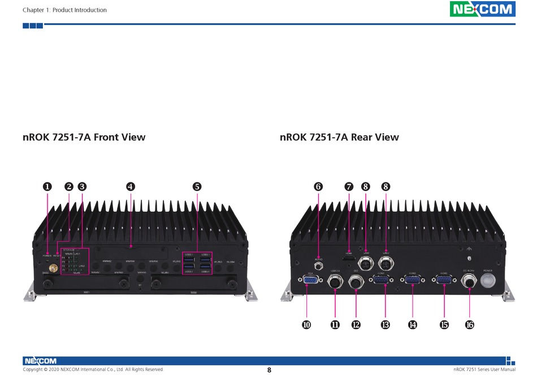
Task: Click the top cover plate marked by callout 4
Action: coord(131,253)
